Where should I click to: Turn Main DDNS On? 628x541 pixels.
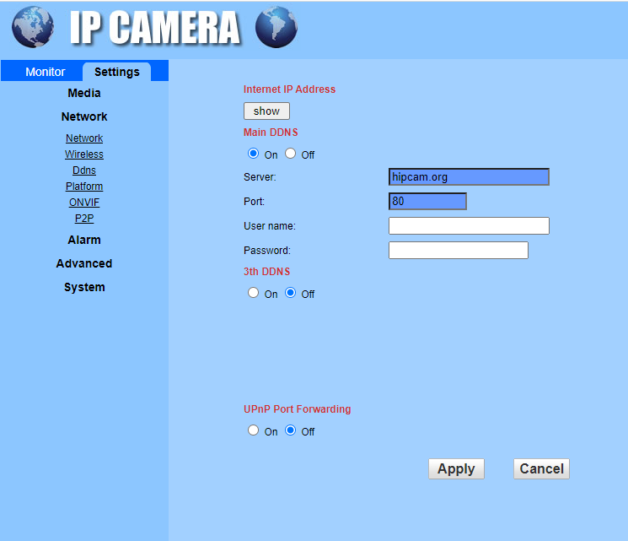(253, 154)
